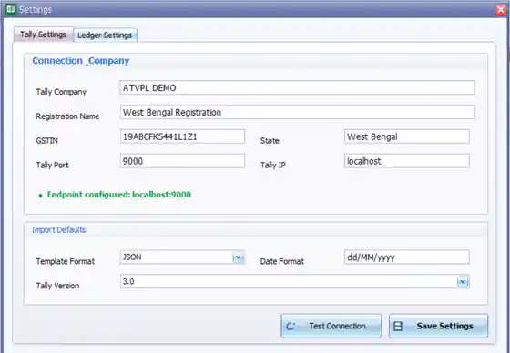Click the Save Settings button

point(438,326)
